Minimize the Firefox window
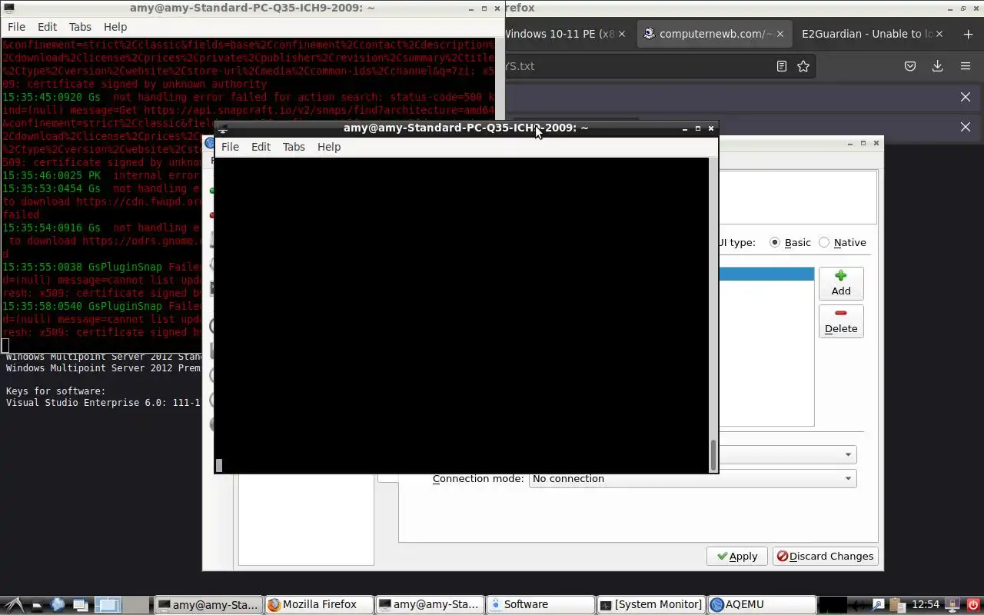 (949, 8)
